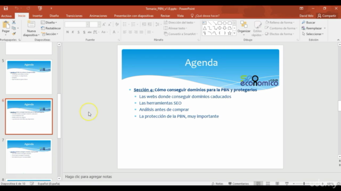
Task: Start presentation from beginning icon
Action: point(40,8)
